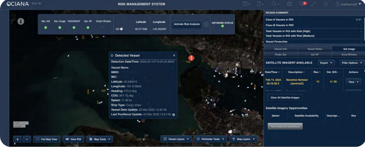Close the Detected Vessel popup
This screenshot has width=365, height=148.
(174, 56)
